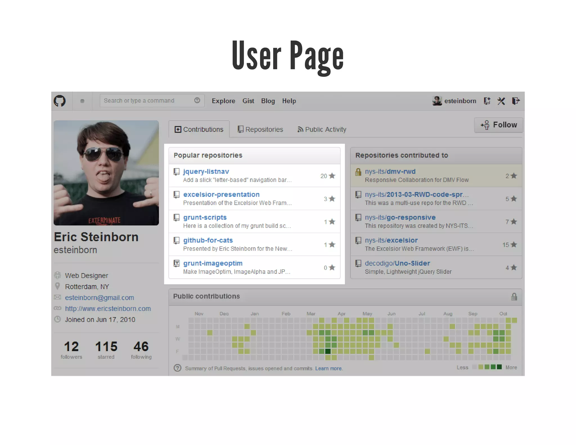This screenshot has width=576, height=445.
Task: Click the sign out icon
Action: click(x=516, y=101)
